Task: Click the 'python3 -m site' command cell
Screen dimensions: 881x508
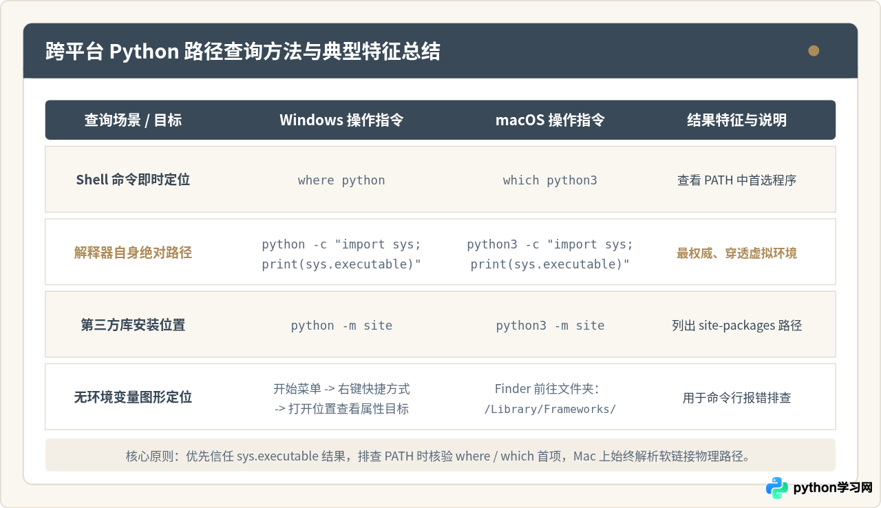Action: [x=550, y=326]
